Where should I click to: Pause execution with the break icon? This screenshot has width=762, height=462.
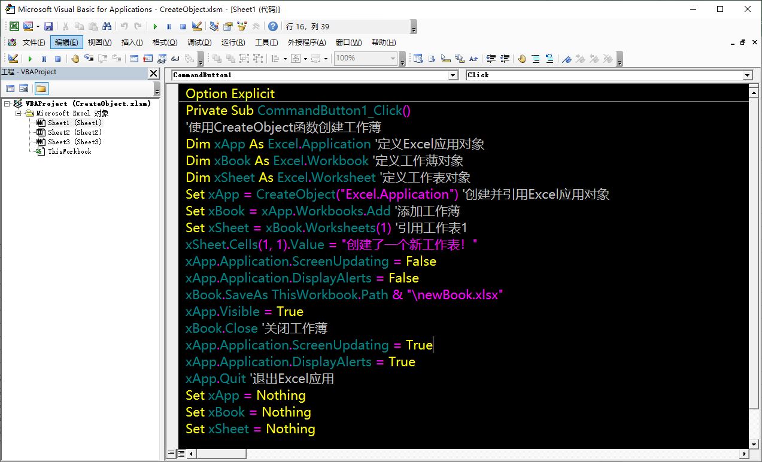(169, 26)
